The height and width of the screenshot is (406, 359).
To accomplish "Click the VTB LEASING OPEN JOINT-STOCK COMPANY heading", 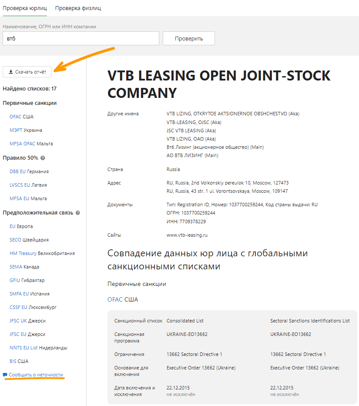I will [219, 84].
